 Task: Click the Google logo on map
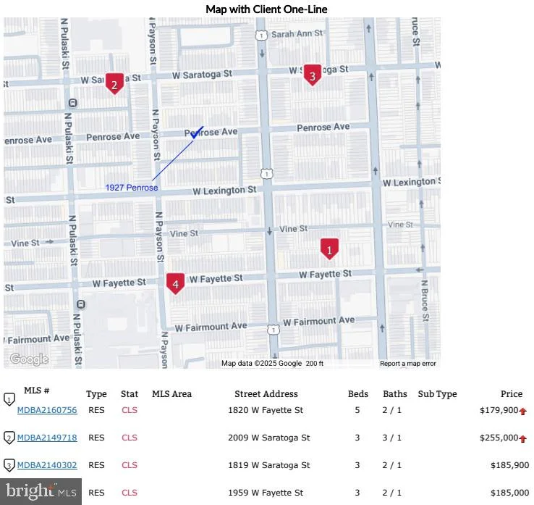pyautogui.click(x=29, y=359)
